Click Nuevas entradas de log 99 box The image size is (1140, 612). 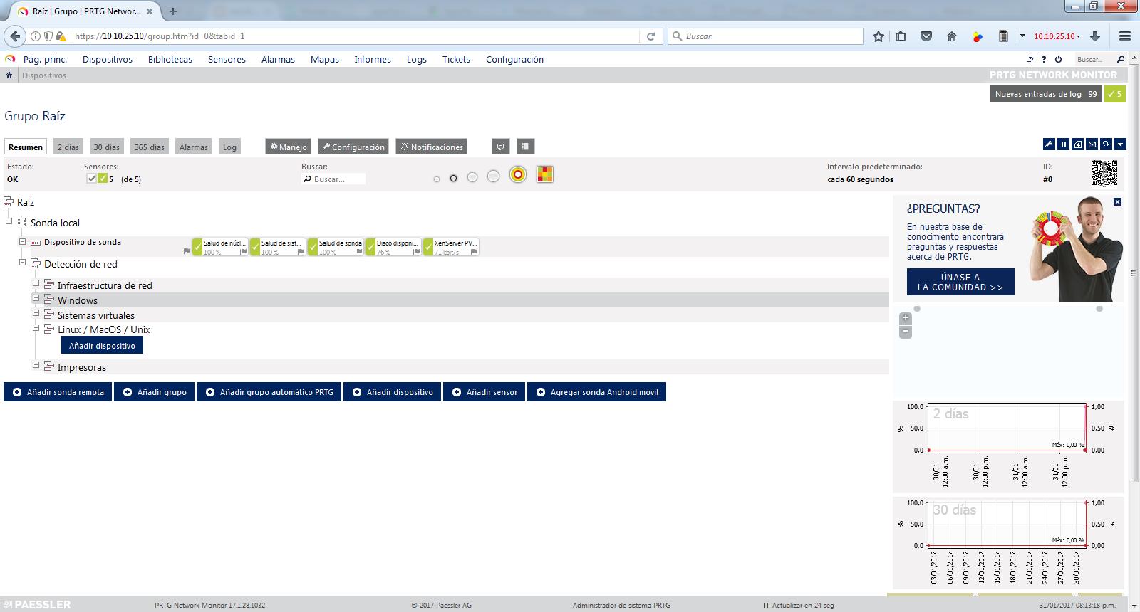(1046, 94)
